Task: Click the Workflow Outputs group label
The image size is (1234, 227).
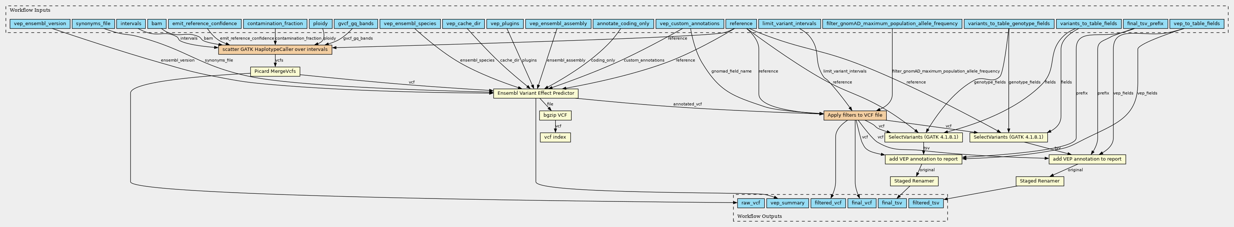Action: click(x=759, y=216)
